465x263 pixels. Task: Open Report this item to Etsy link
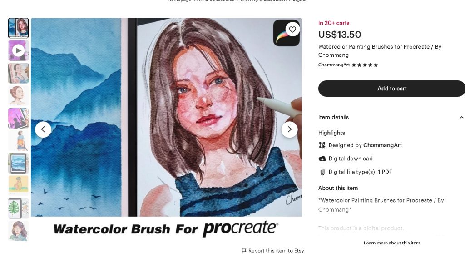276,251
